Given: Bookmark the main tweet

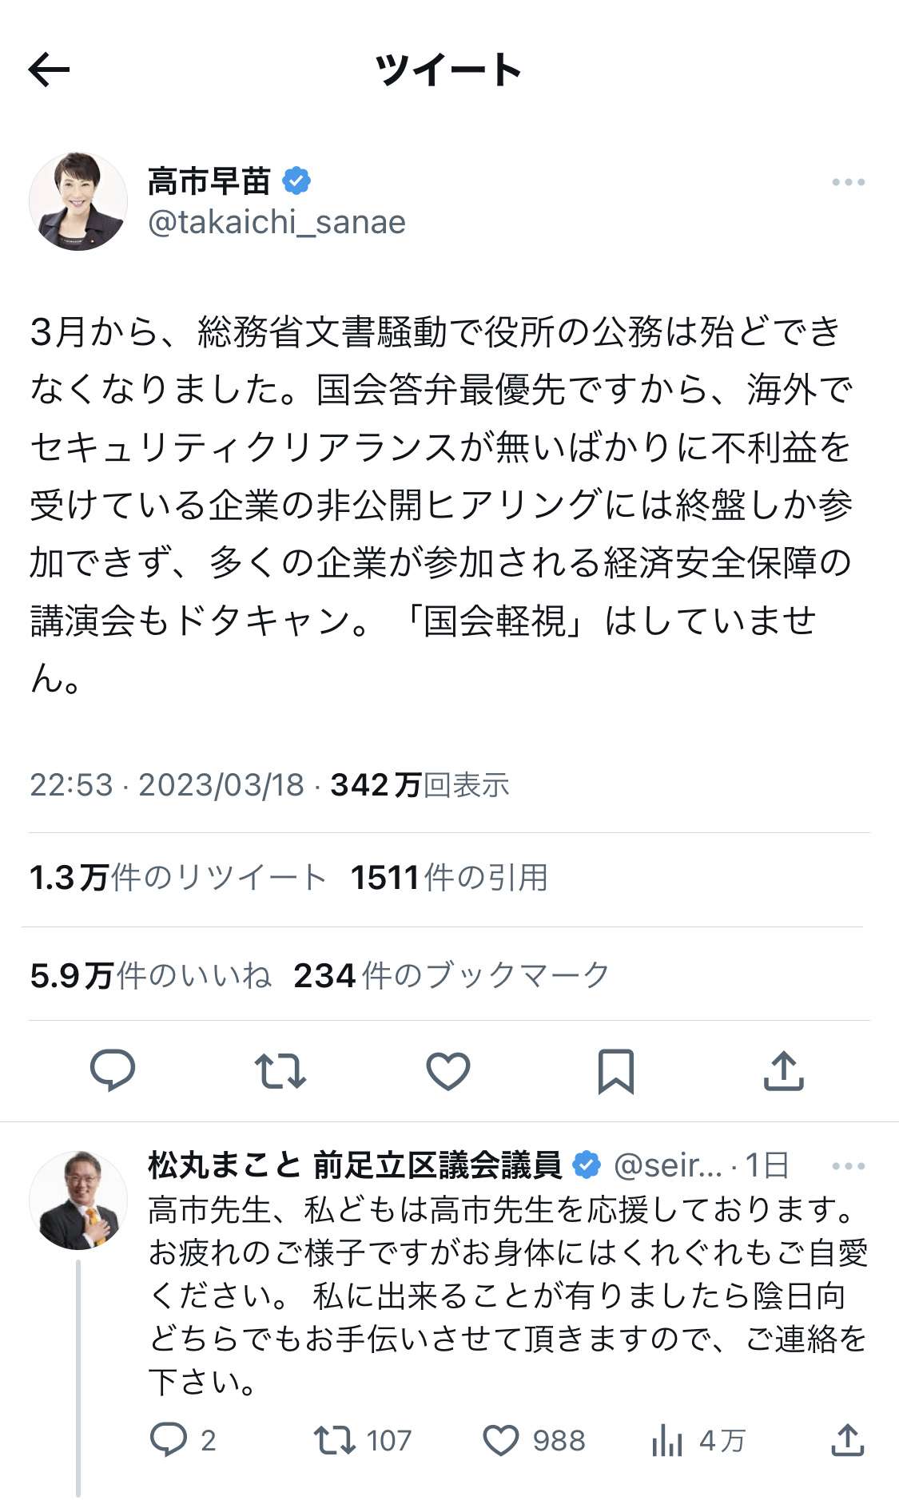Looking at the screenshot, I should [615, 1070].
